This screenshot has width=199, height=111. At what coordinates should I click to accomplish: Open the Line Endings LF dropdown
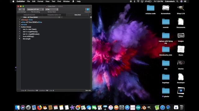click(x=21, y=10)
